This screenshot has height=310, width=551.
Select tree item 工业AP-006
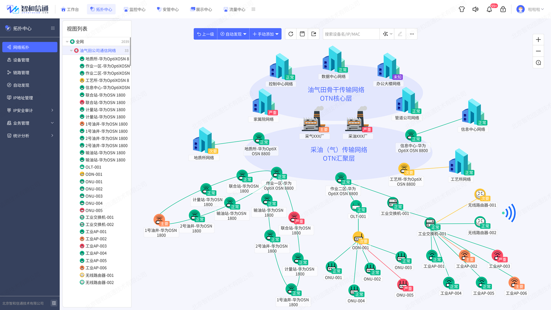93,268
